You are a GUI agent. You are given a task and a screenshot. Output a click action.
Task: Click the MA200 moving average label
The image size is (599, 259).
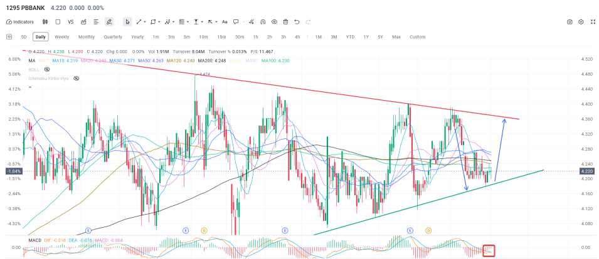pos(210,61)
